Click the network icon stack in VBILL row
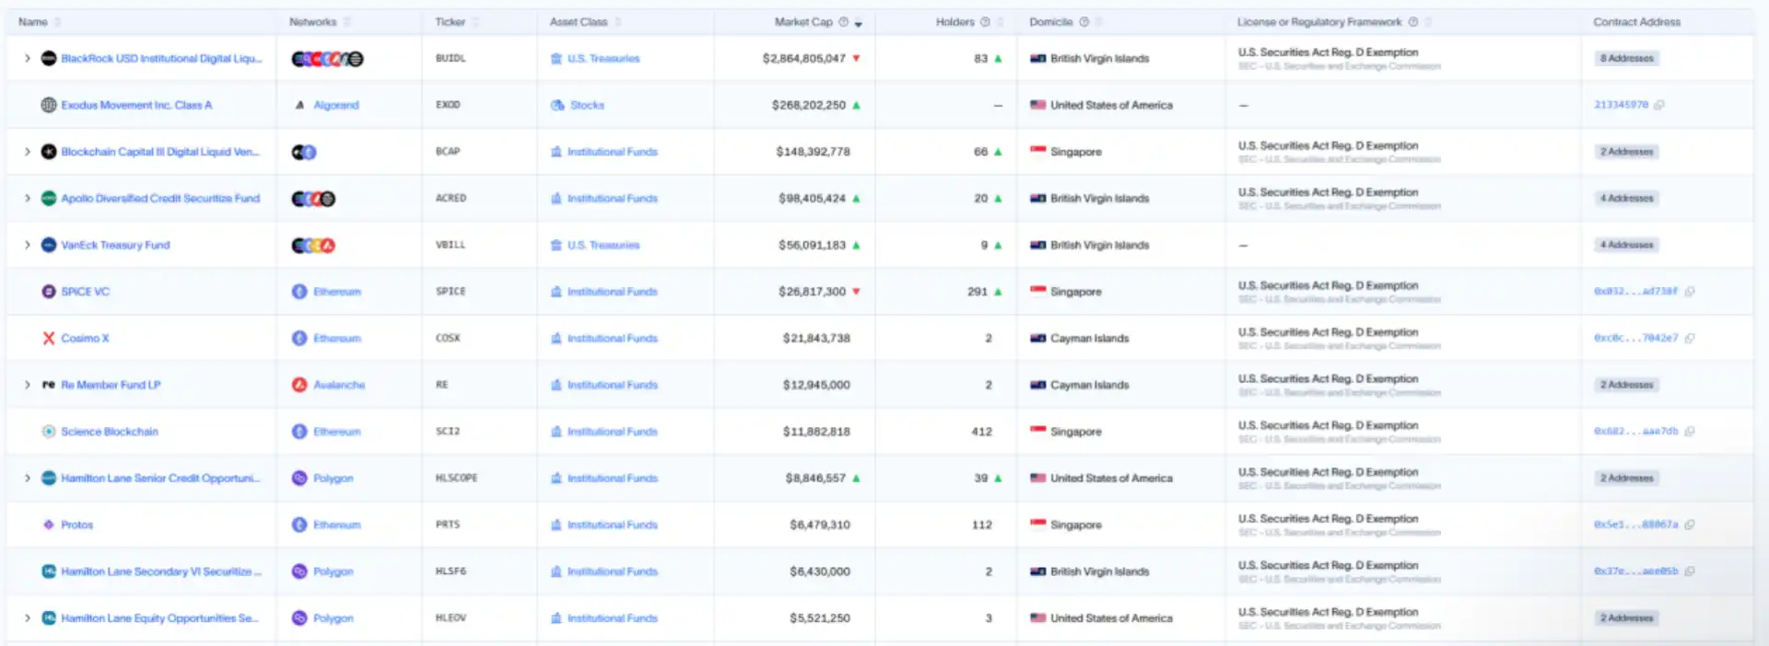 point(313,246)
